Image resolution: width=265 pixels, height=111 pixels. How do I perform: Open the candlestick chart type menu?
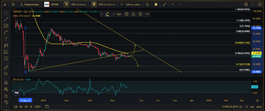click(x=13, y=4)
